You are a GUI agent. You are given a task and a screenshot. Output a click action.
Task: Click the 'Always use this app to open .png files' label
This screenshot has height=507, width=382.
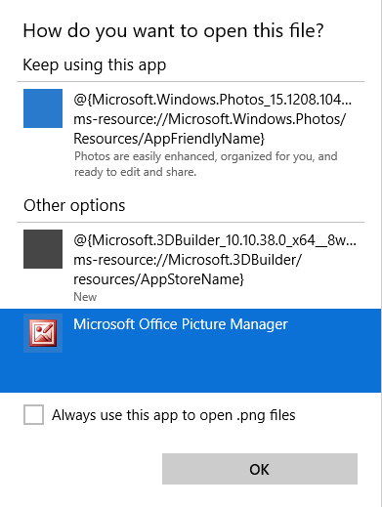(174, 415)
